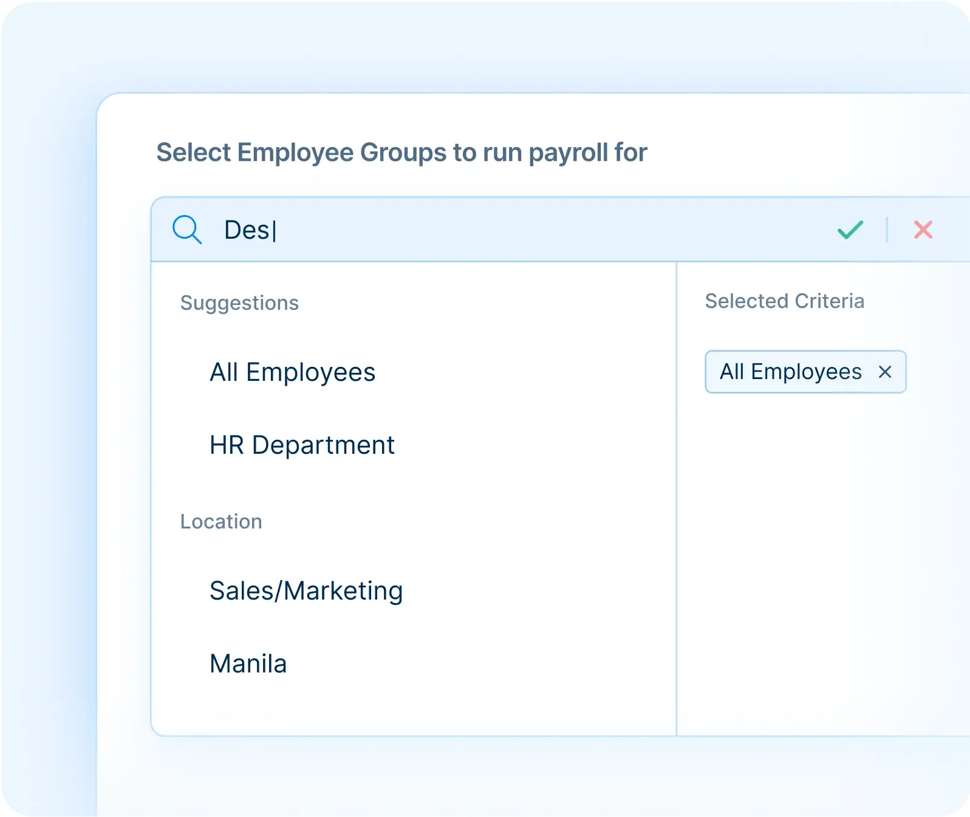Click the Selected Criteria panel heading
970x817 pixels.
784,301
